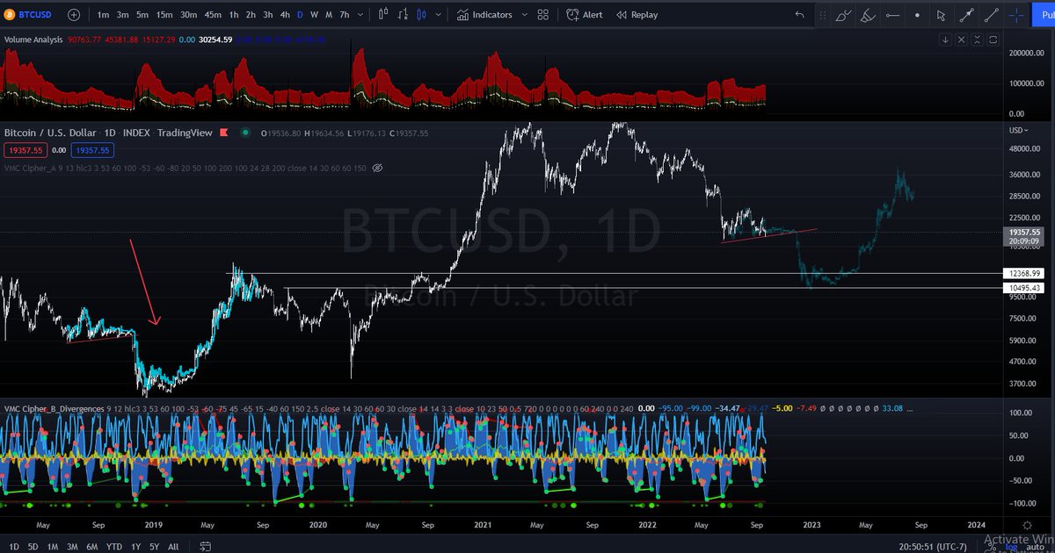Set date range to 5D
This screenshot has height=553, width=1055.
click(33, 546)
